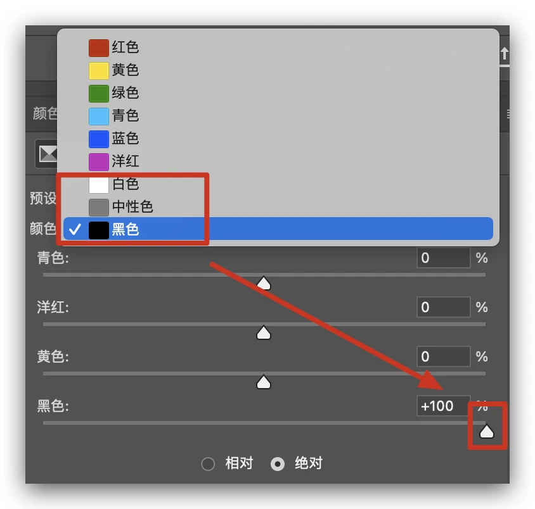Choose 蓝色 from the colors dropdown
Screen dimensions: 535x509
(x=278, y=139)
